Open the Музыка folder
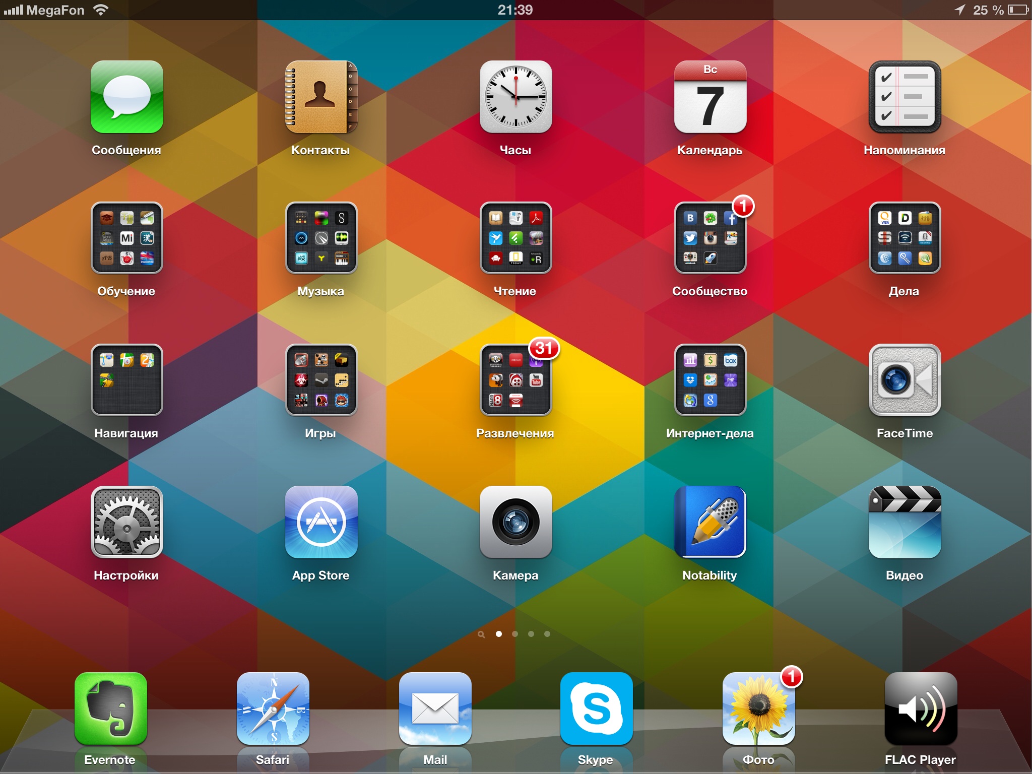Screen dimensions: 1032x774 pyautogui.click(x=321, y=238)
